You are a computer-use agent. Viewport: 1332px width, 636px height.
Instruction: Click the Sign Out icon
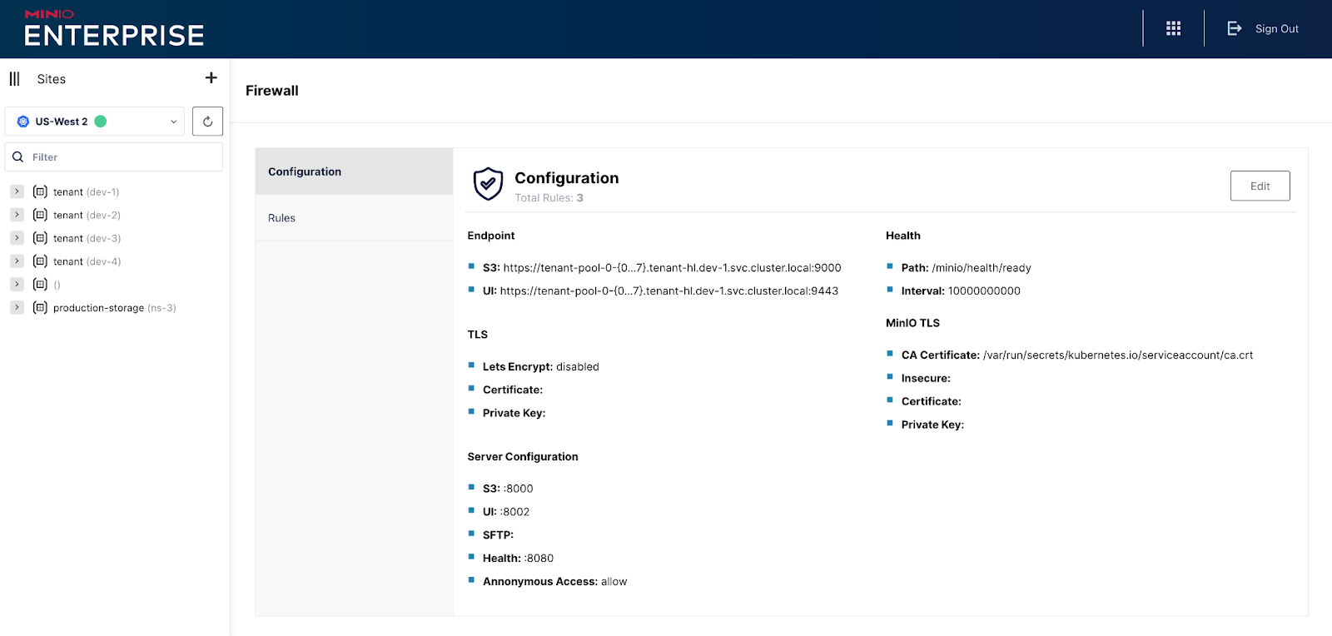pos(1235,28)
